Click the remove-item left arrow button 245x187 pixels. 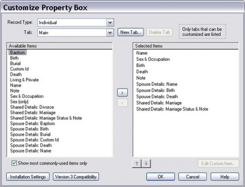(122, 103)
